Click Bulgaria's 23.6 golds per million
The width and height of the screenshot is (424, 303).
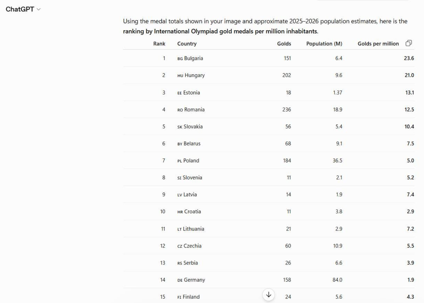(x=409, y=58)
